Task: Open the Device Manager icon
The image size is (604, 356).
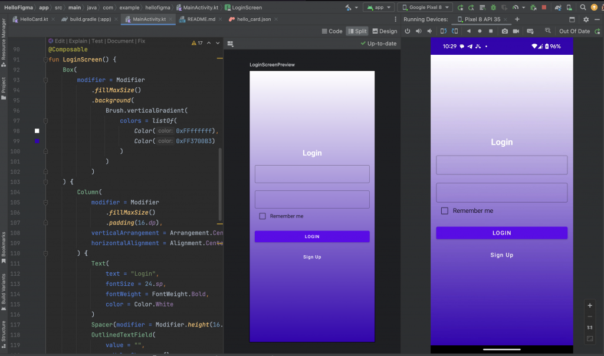Action: click(x=569, y=7)
